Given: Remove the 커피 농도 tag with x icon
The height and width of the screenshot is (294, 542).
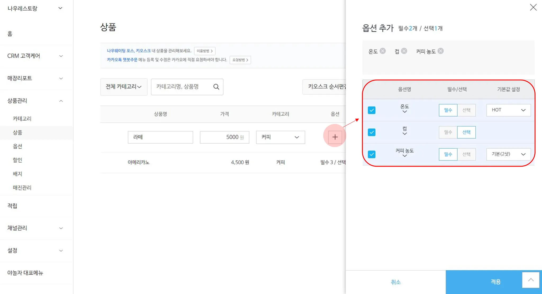Looking at the screenshot, I should coord(440,51).
